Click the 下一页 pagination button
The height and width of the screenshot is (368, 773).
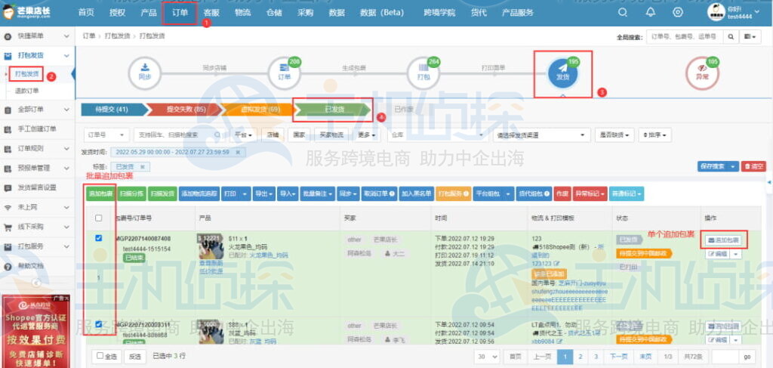(x=618, y=356)
